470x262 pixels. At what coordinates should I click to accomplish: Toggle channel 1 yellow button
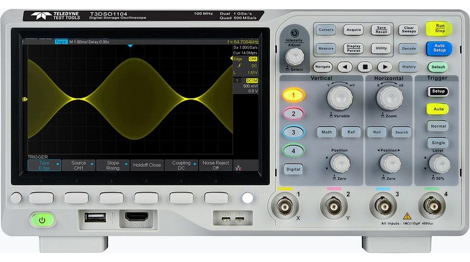pos(294,95)
